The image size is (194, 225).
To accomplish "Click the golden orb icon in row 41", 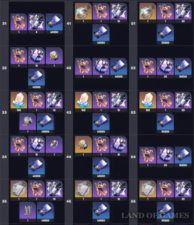I will pyautogui.click(x=83, y=11).
